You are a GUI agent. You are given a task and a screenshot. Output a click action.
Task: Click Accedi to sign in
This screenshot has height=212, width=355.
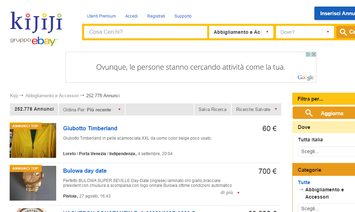pyautogui.click(x=131, y=16)
